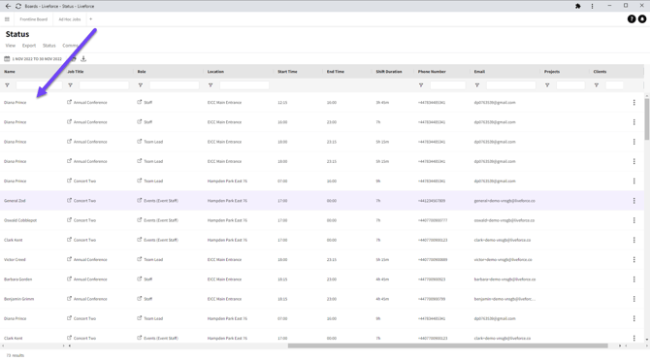Reload the page with refresh icon
Image resolution: width=650 pixels, height=361 pixels.
pos(18,6)
